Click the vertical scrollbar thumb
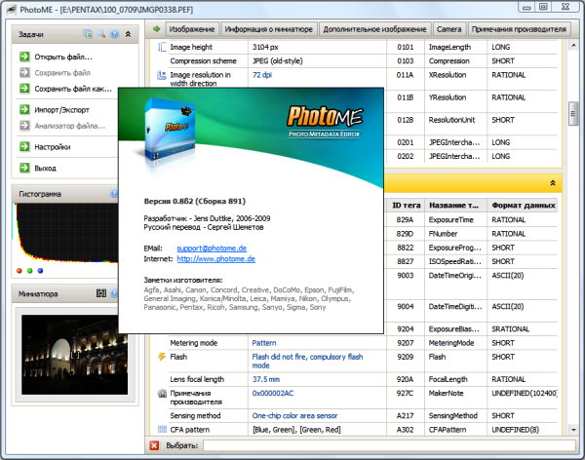This screenshot has height=460, width=585. coord(573,114)
